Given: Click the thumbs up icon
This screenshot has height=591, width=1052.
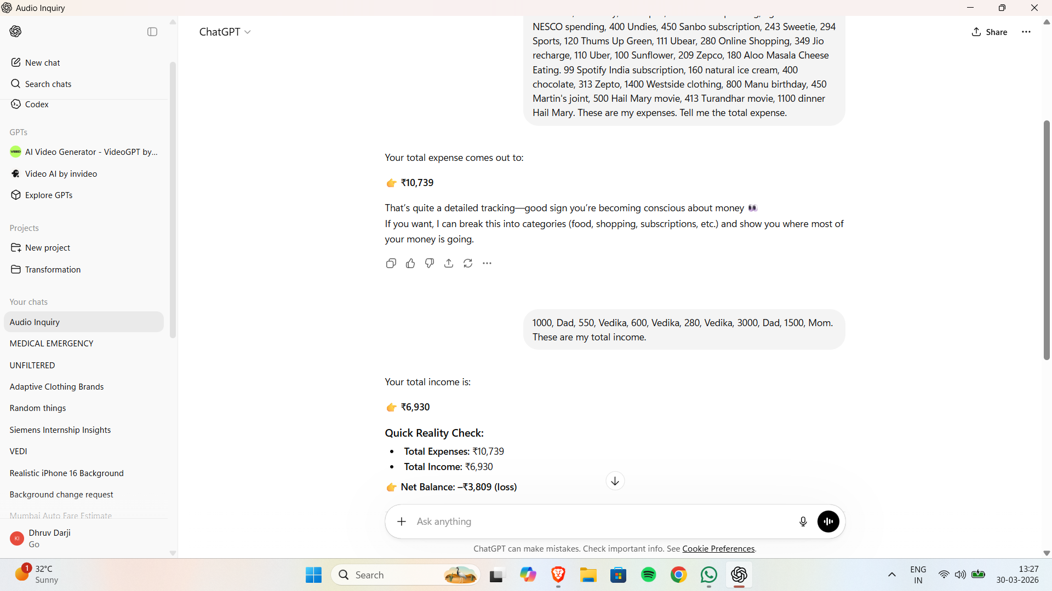Looking at the screenshot, I should pos(410,264).
